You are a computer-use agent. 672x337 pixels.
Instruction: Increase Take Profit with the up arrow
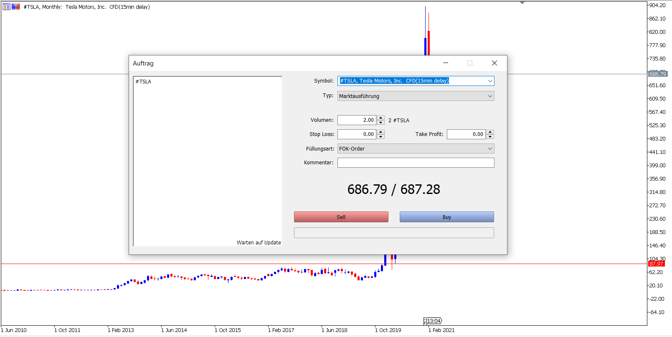coord(490,132)
